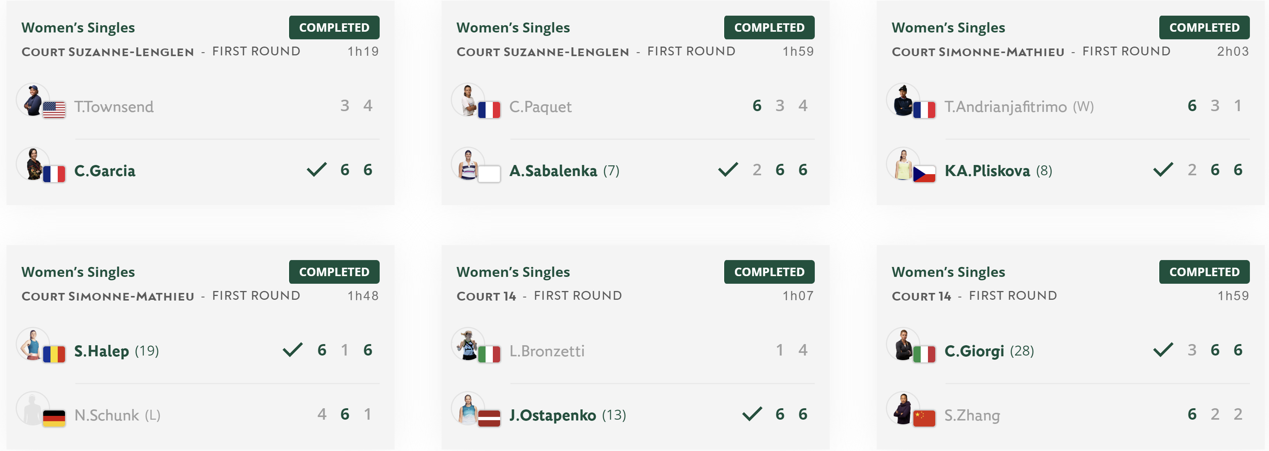Screen dimensions: 1269x451
Task: Open T.Andrianjafitrimo's player photo
Action: click(903, 100)
